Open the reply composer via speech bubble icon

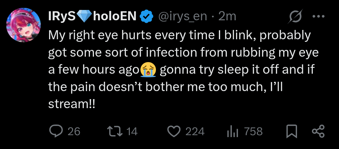point(57,131)
